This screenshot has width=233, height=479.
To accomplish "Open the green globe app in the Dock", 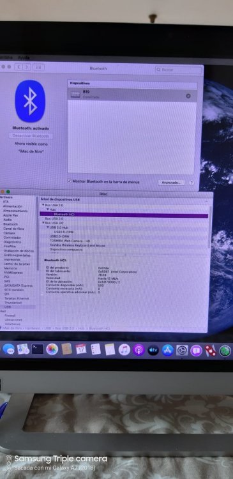I will tap(225, 351).
